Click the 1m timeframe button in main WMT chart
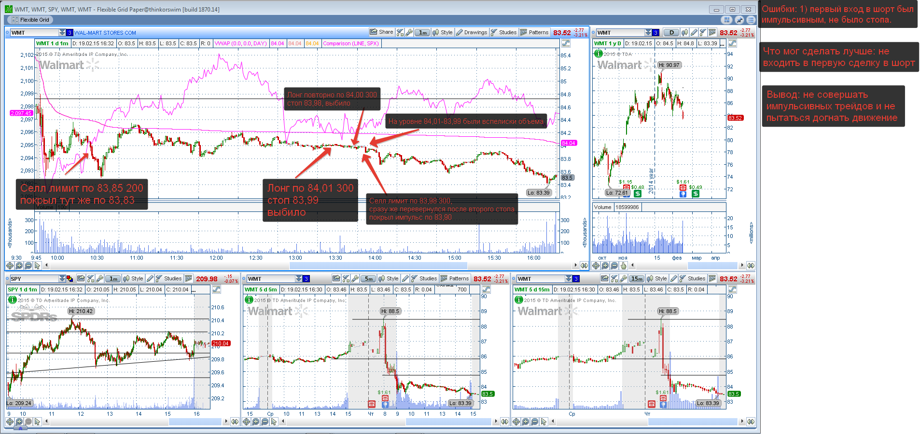Screen dimensions: 920x434 (x=423, y=32)
